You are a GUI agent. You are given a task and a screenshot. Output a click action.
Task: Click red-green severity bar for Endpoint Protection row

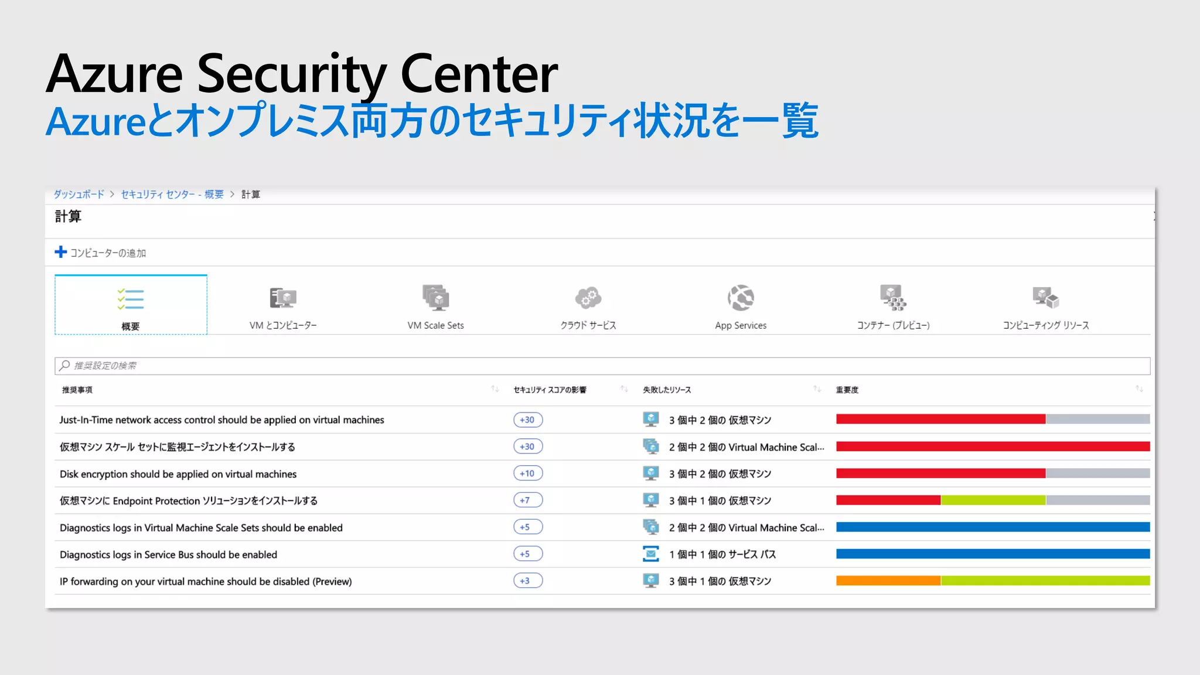click(x=993, y=500)
